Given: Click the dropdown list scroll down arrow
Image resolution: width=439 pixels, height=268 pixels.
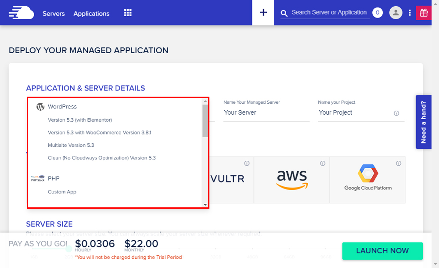Looking at the screenshot, I should (205, 205).
